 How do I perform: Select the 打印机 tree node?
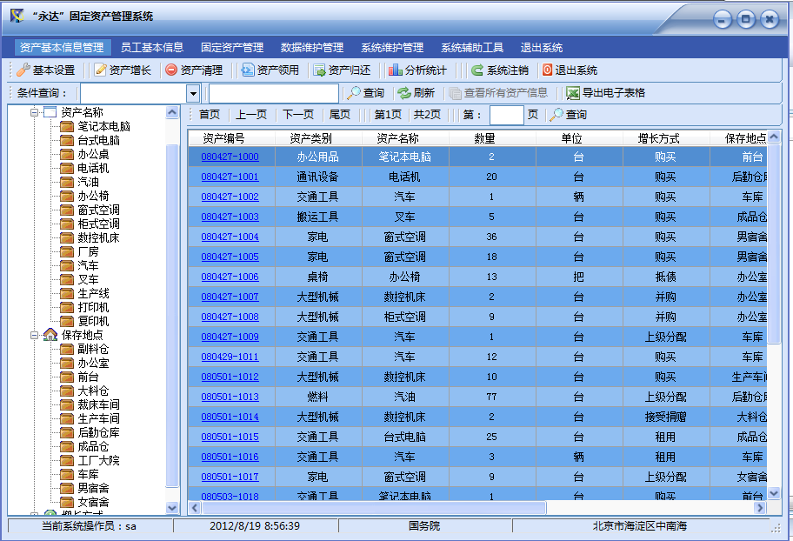[x=93, y=307]
